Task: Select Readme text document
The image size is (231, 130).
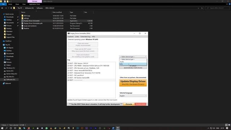Action: [26, 28]
